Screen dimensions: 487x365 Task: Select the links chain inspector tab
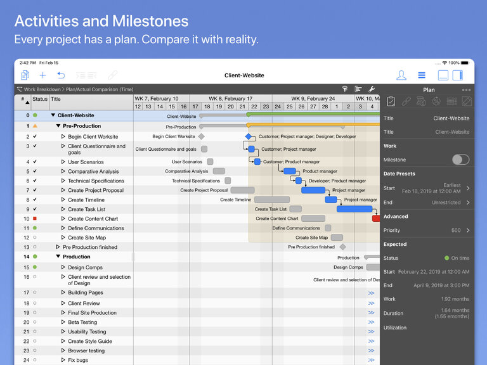click(x=406, y=101)
